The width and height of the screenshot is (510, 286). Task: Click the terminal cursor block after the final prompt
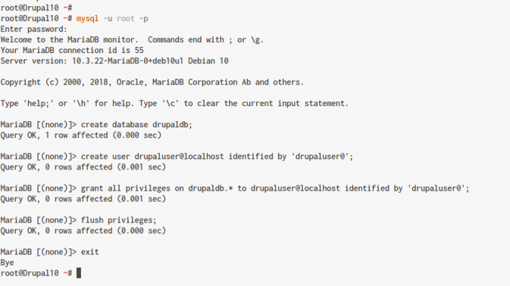[79, 273]
